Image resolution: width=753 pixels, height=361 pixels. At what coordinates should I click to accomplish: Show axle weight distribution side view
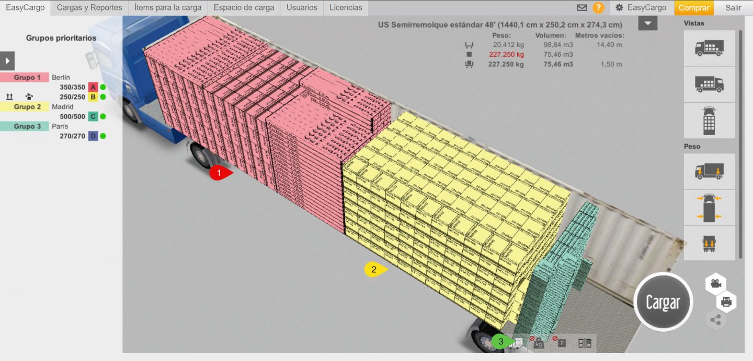pyautogui.click(x=709, y=171)
